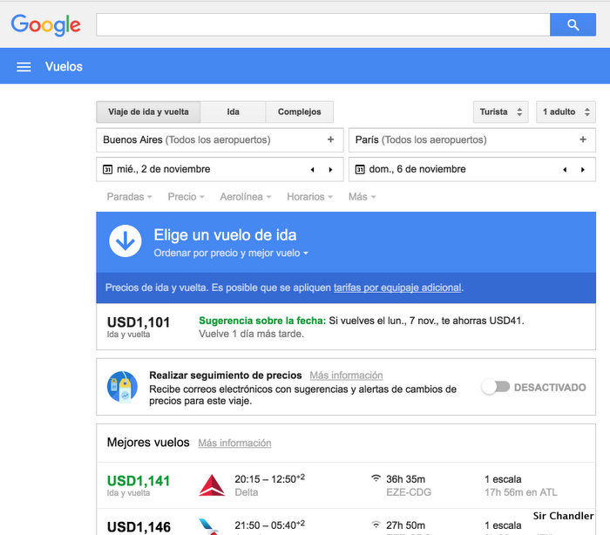Expand the Aerolínea filter
This screenshot has height=535, width=610.
click(x=246, y=197)
